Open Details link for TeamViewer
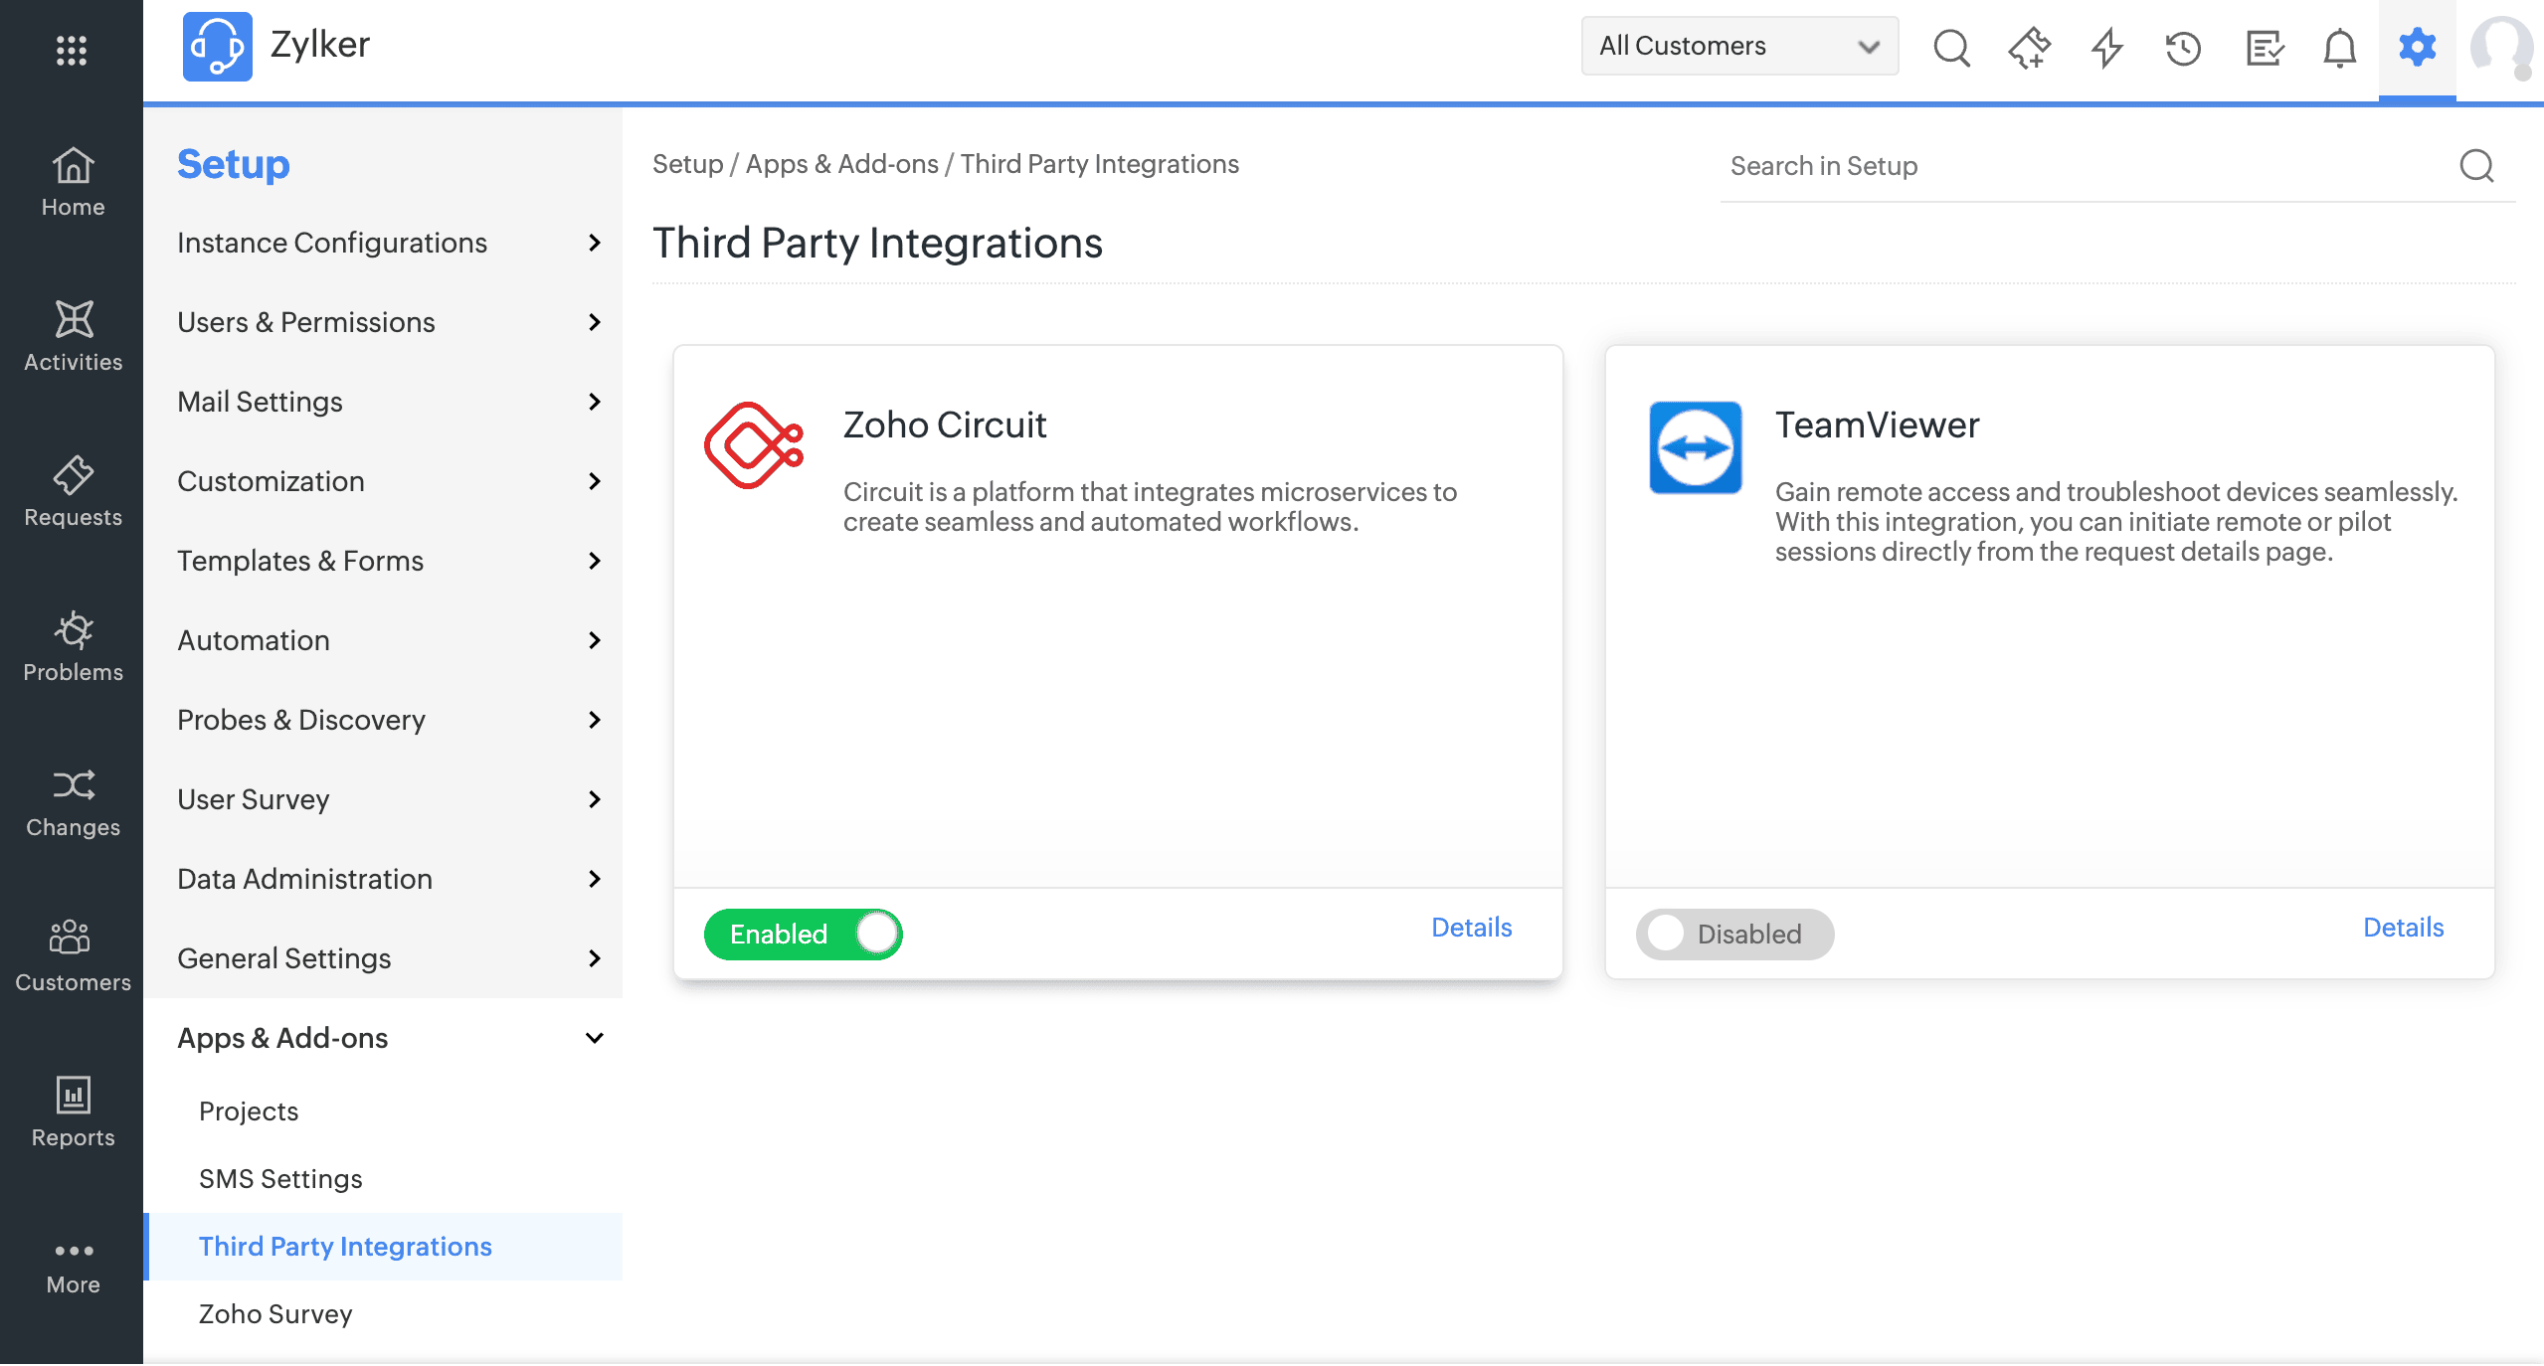2544x1366 pixels. 2403,927
